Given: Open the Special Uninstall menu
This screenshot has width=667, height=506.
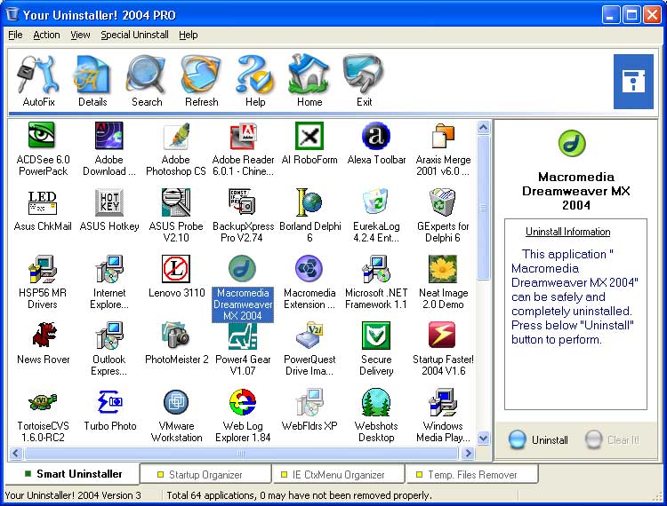Looking at the screenshot, I should [x=134, y=35].
